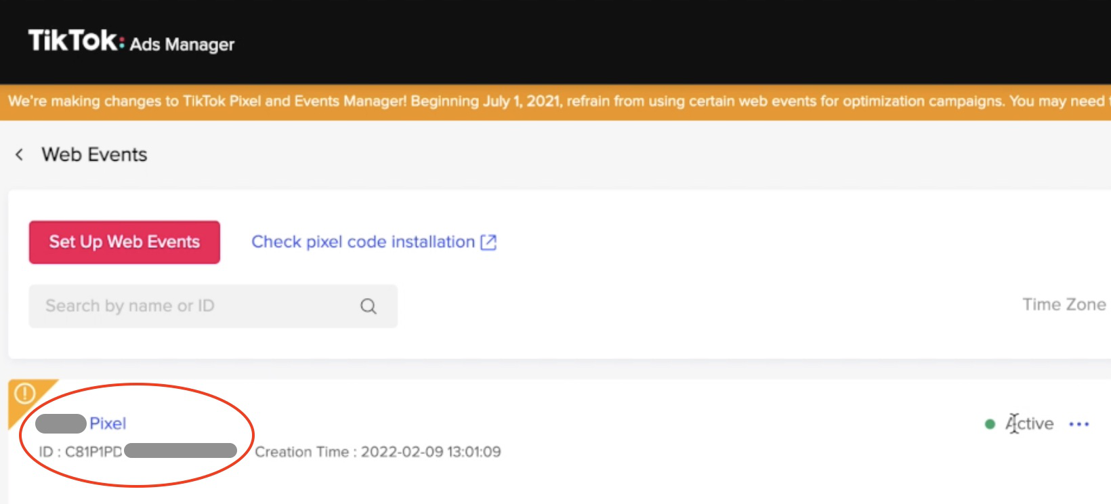
Task: Click the TikTok Ads Manager logo
Action: tap(131, 41)
